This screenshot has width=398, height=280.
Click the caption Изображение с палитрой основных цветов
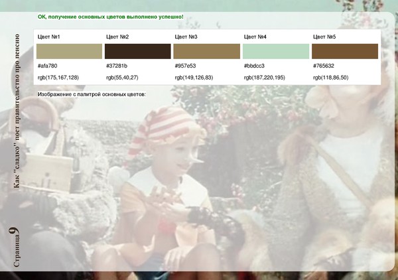coord(92,94)
